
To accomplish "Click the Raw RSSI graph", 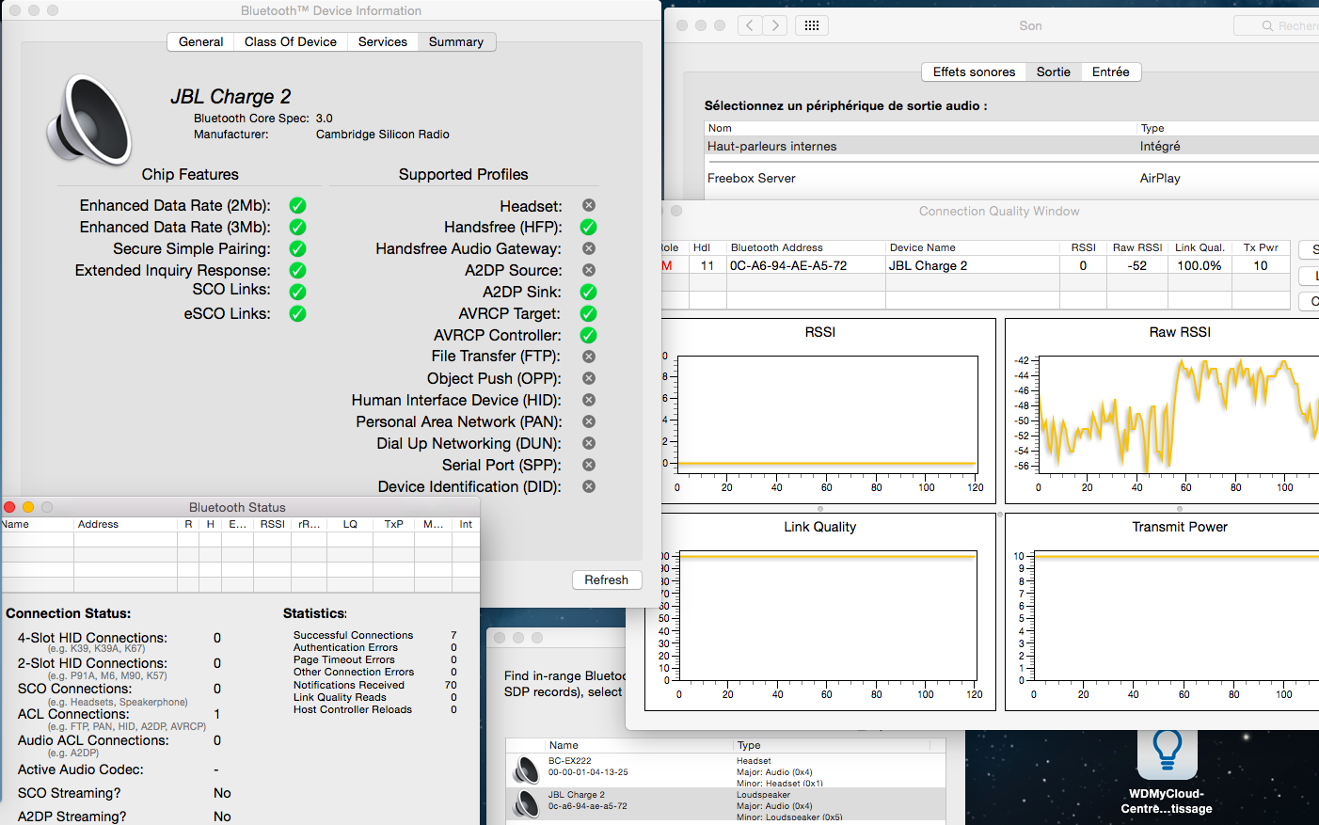I will tap(1176, 415).
